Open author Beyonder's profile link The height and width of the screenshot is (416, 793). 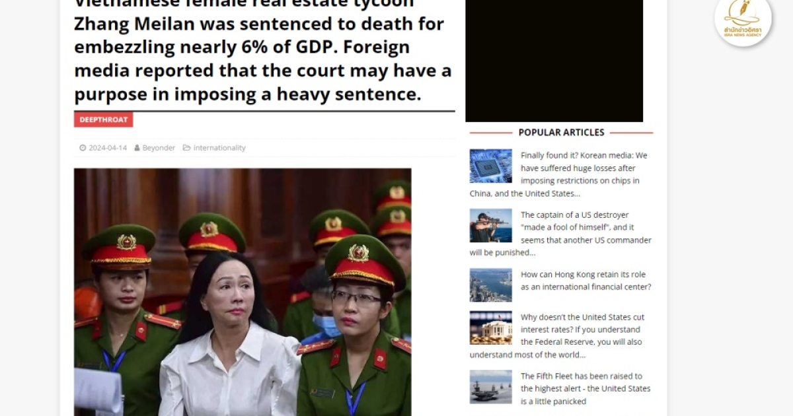159,148
